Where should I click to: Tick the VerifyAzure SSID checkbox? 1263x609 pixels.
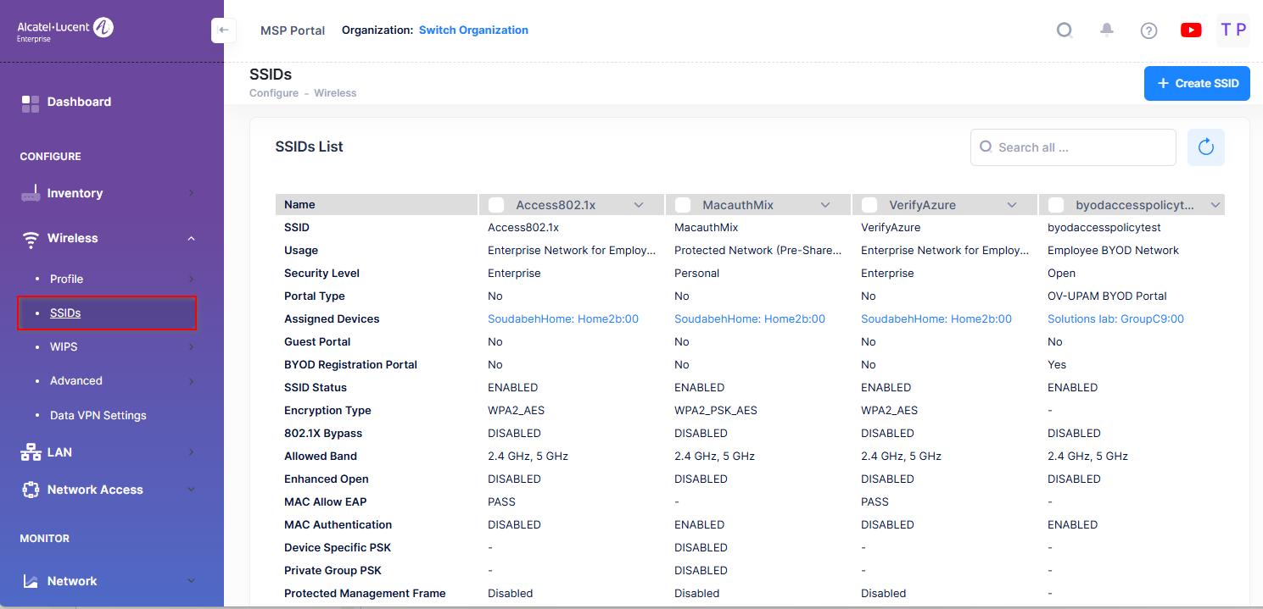pyautogui.click(x=869, y=205)
